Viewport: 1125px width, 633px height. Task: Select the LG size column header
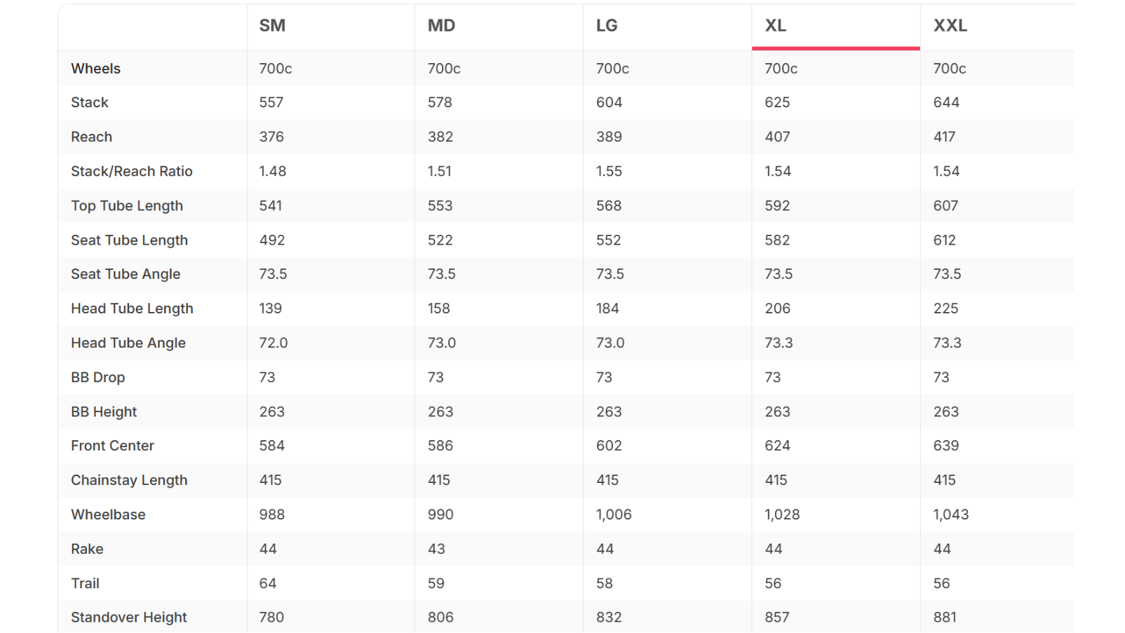coord(607,26)
